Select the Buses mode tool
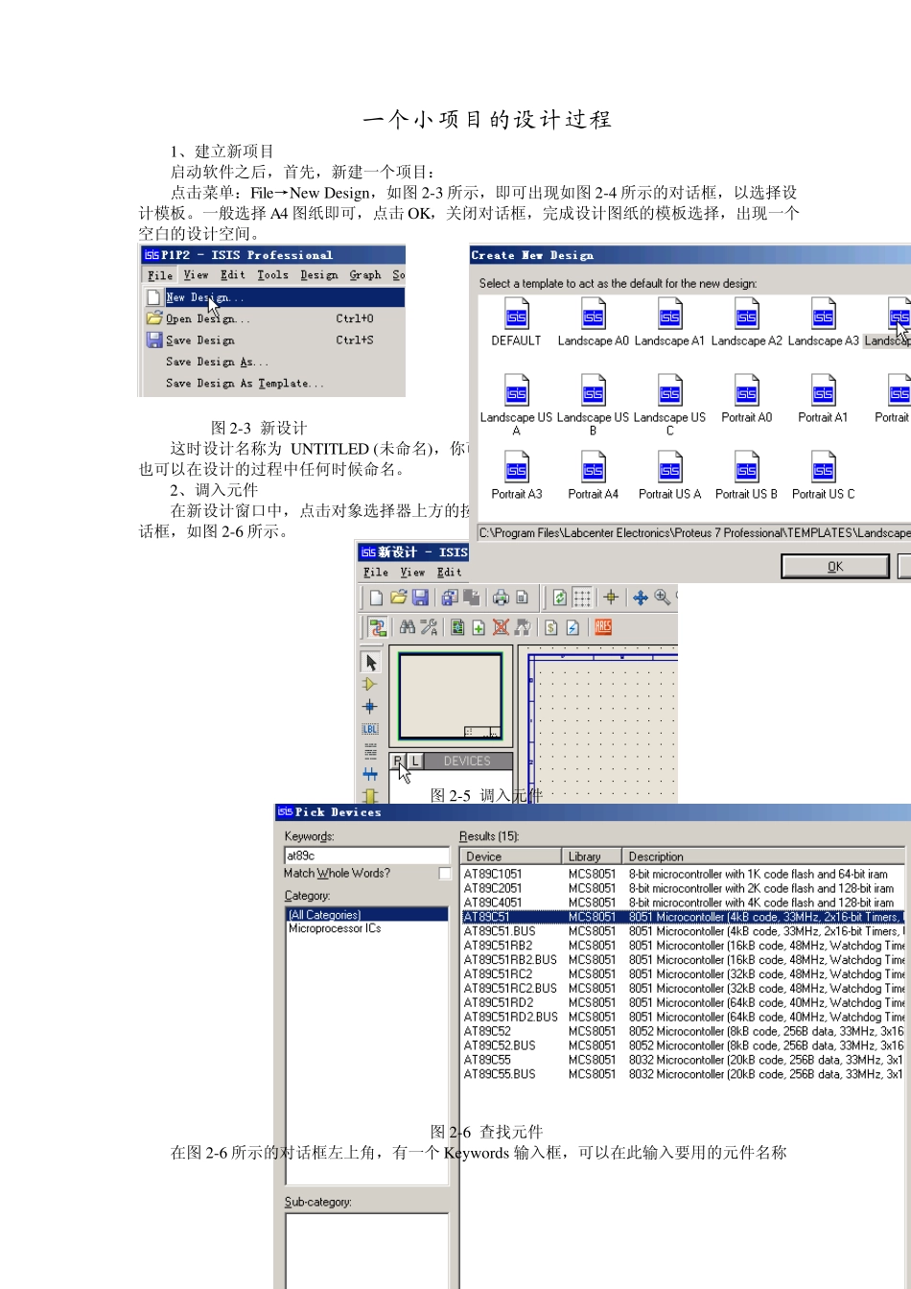The width and height of the screenshot is (911, 1289). point(370,773)
